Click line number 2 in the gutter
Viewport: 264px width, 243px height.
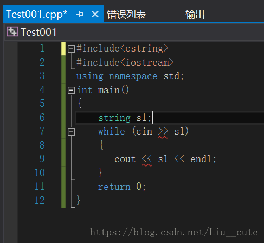(42, 62)
